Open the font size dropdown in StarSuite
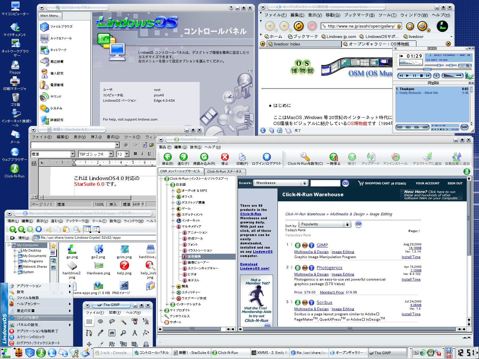479x359 pixels. coord(127,154)
